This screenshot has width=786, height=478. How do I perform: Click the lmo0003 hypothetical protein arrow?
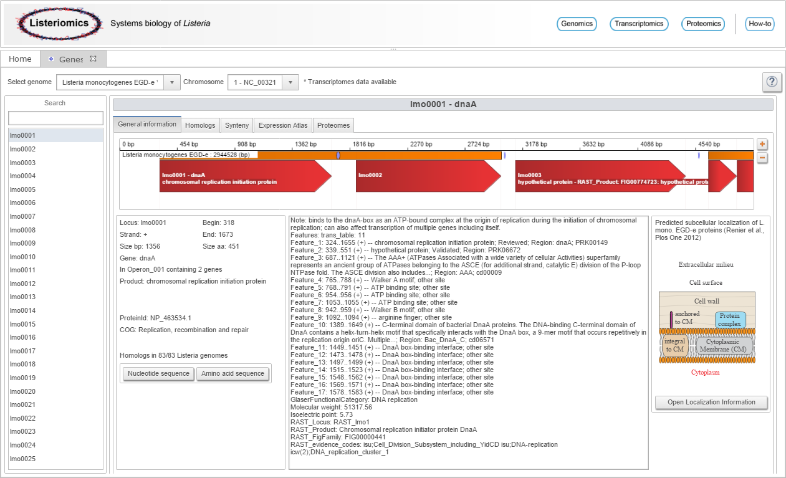[611, 176]
